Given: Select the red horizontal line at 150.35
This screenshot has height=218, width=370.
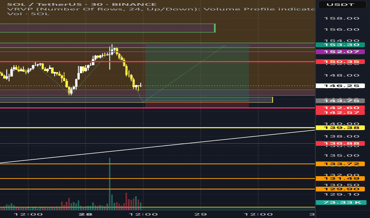Looking at the screenshot, I should click(x=157, y=62).
